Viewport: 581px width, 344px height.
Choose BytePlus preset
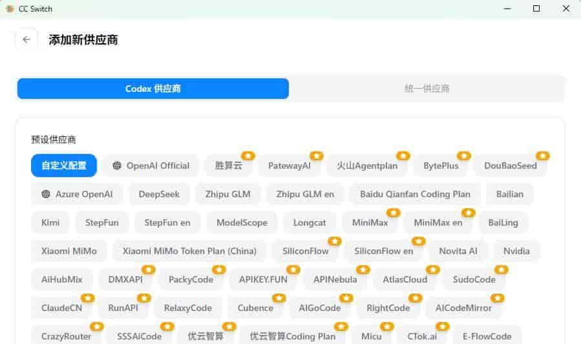click(x=441, y=166)
